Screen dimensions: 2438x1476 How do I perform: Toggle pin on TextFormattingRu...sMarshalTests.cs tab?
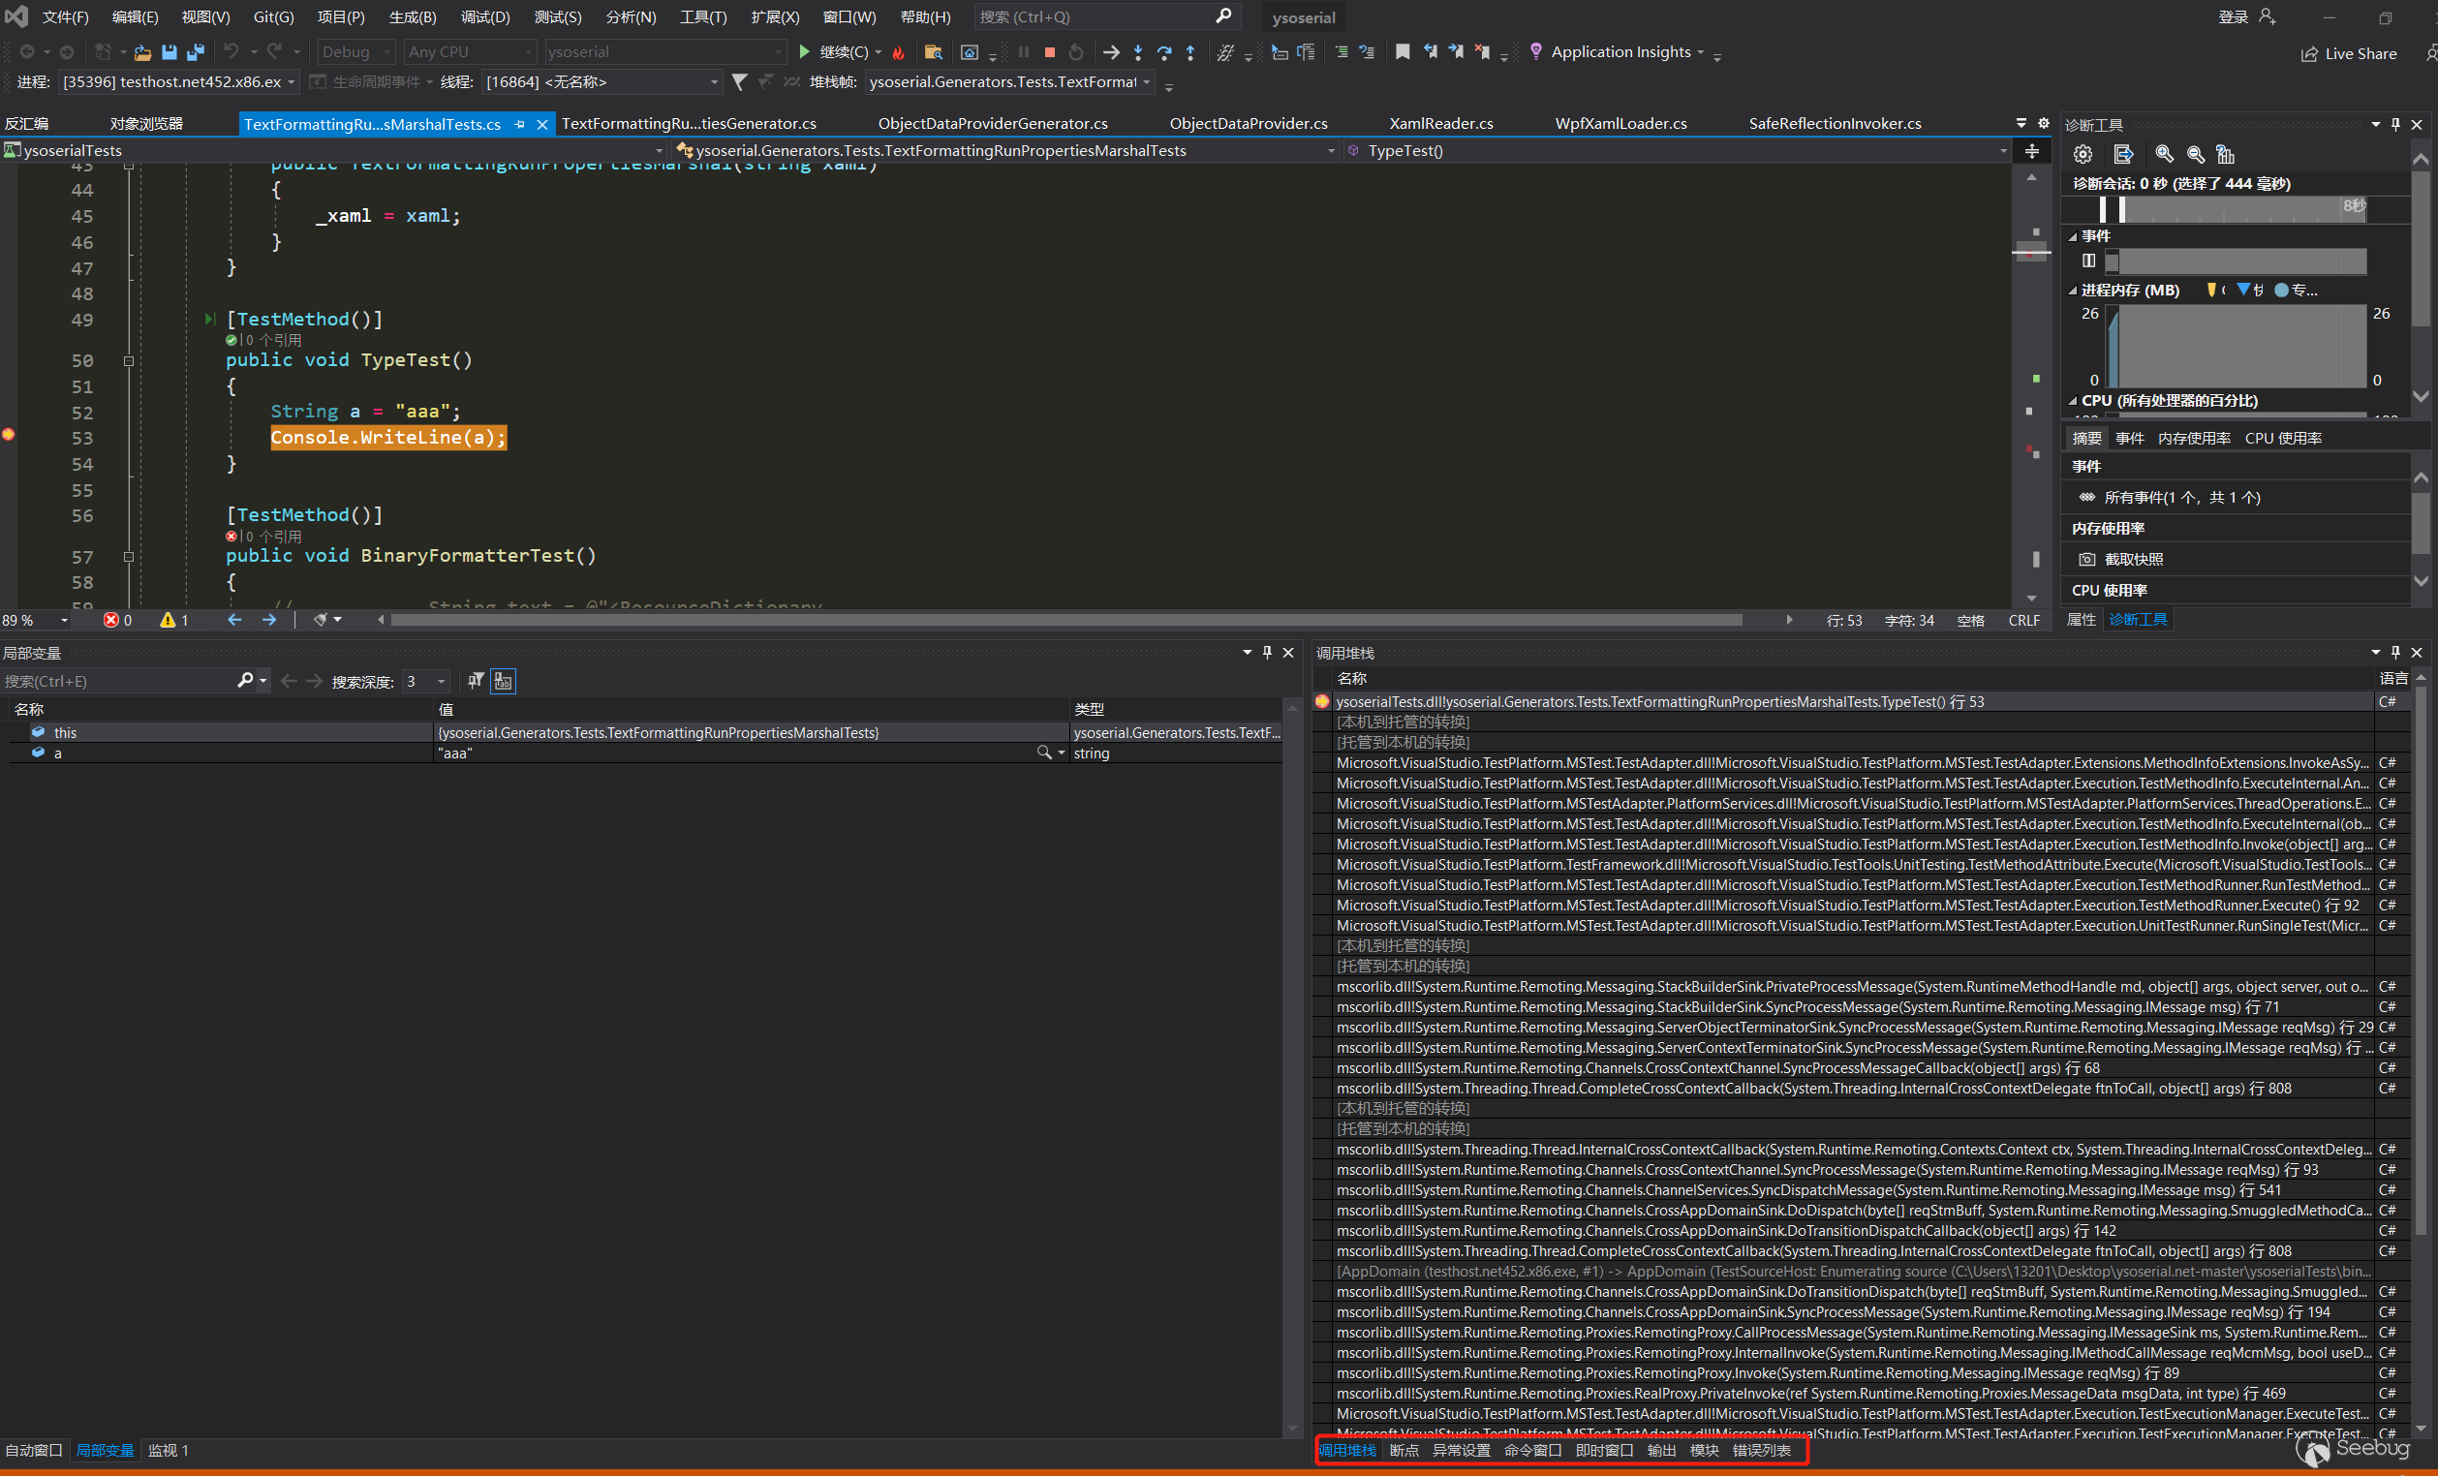point(519,125)
